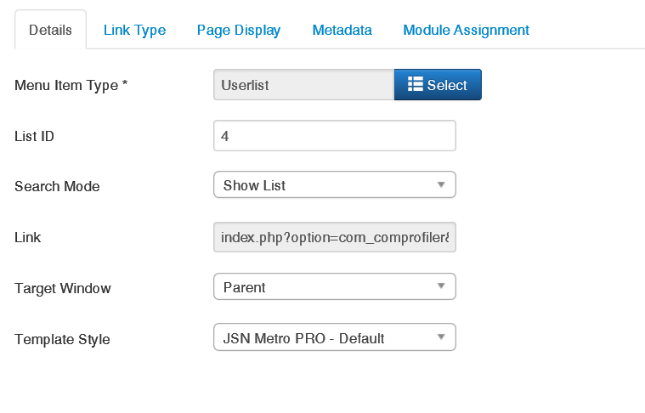Click the Search Mode label
The width and height of the screenshot is (645, 413).
coord(57,186)
